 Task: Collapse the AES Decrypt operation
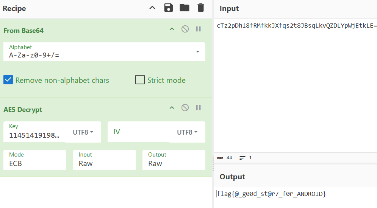172,108
